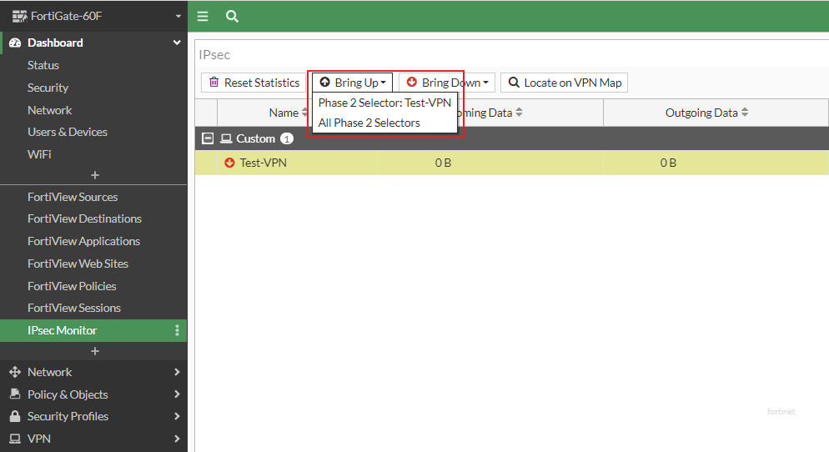Click Test-VPN incoming data 0 B cell

443,163
